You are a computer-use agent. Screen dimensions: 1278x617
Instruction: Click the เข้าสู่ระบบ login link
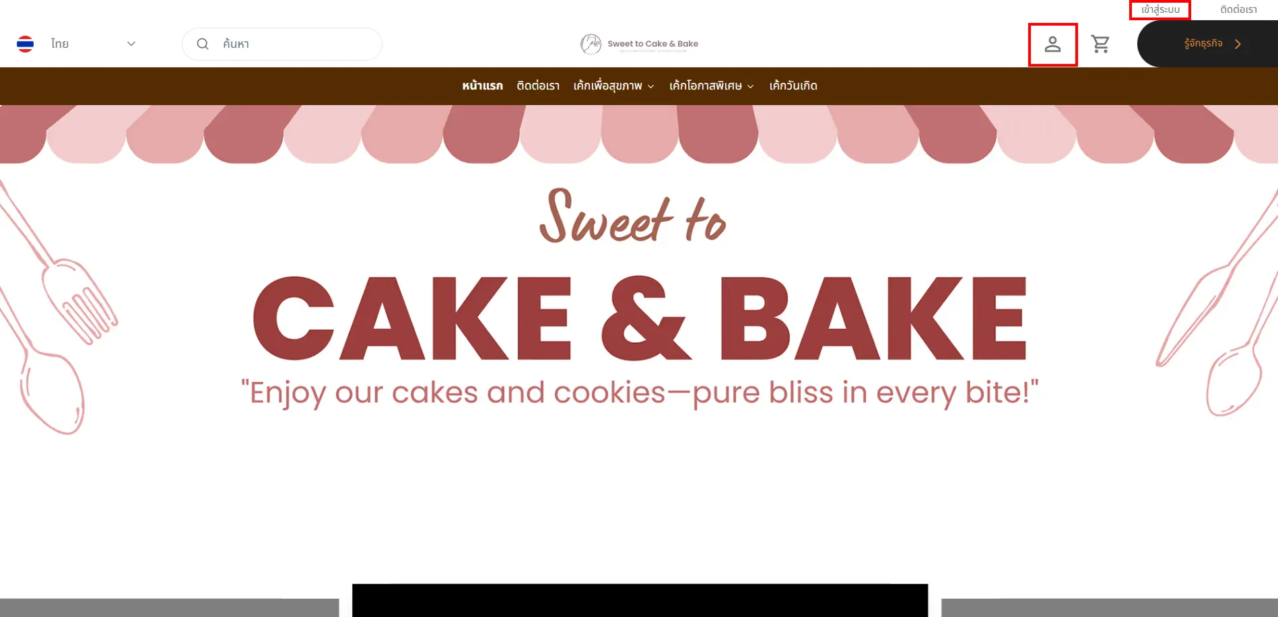click(1160, 9)
